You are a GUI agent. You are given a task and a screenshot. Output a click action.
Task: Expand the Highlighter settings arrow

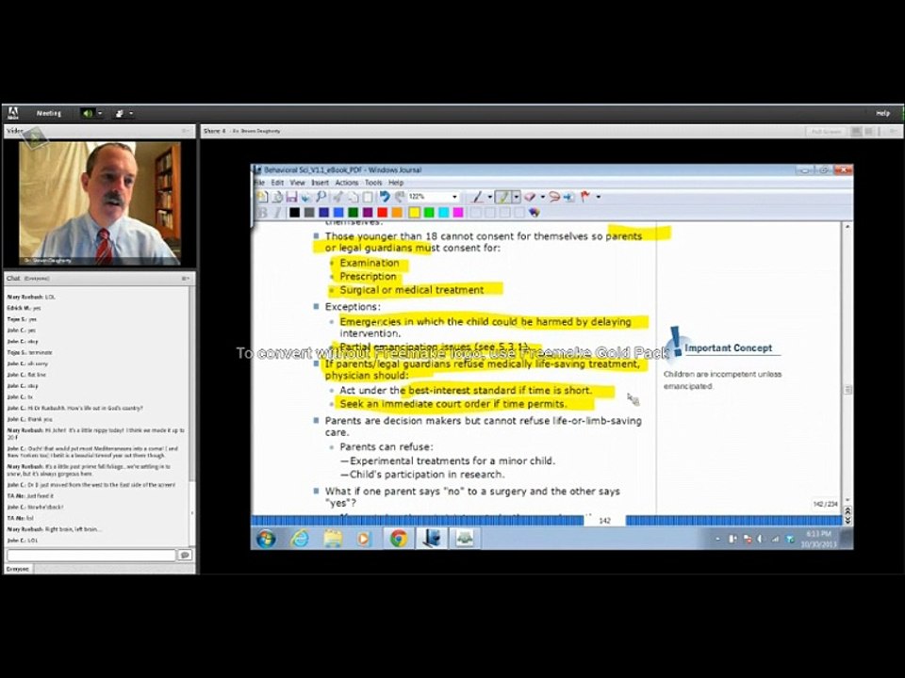coord(516,197)
